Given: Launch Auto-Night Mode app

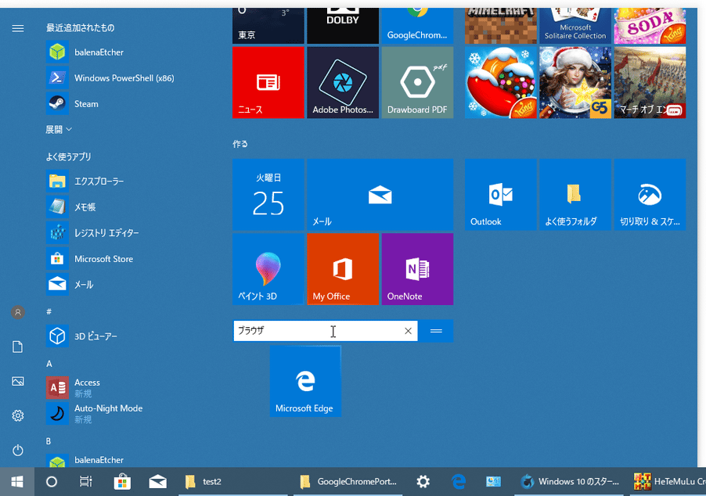Looking at the screenshot, I should [x=95, y=413].
